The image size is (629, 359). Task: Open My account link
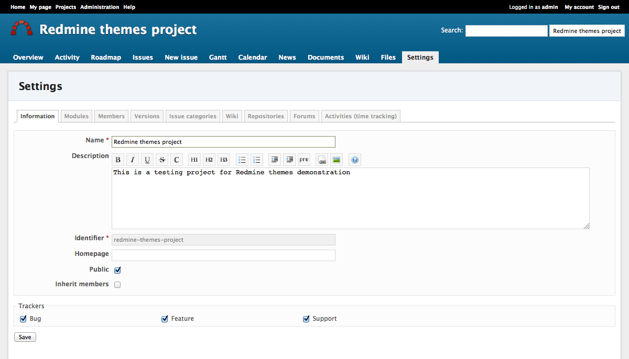tap(579, 7)
